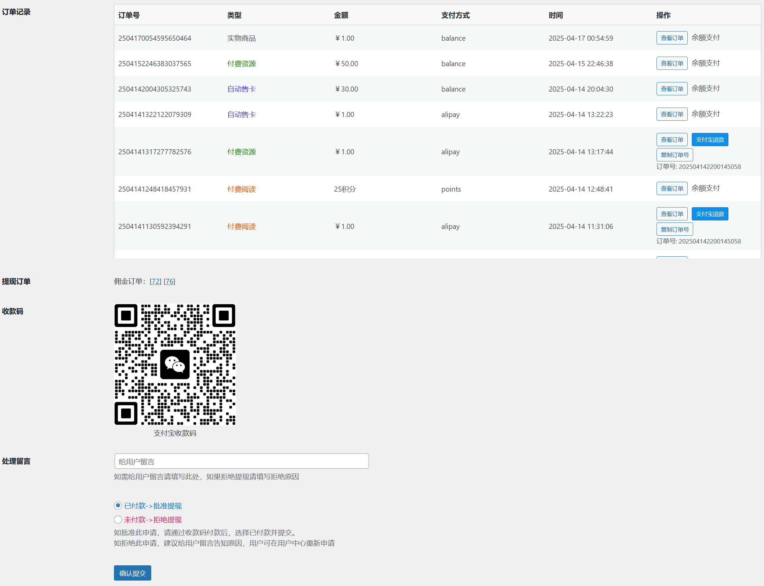Click the 订单号 column header
Screen dimensions: 764x586
(129, 15)
